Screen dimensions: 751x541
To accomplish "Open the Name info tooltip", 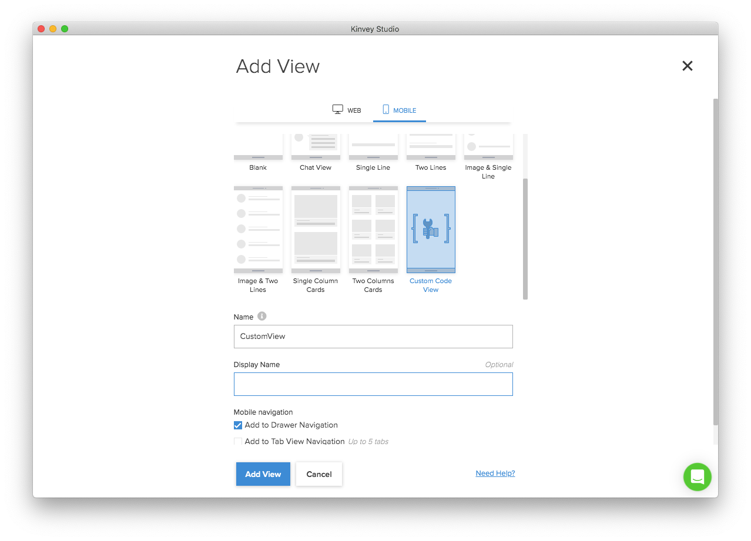I will [x=261, y=316].
